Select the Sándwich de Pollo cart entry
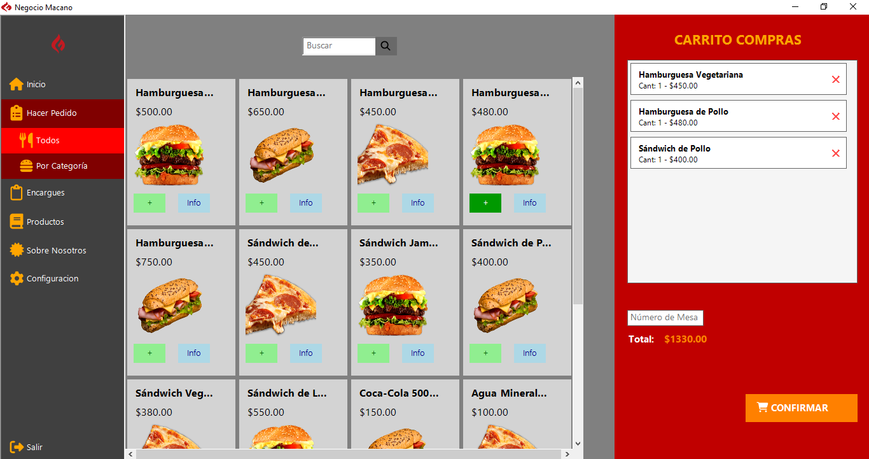Screen dimensions: 869x459 739,153
